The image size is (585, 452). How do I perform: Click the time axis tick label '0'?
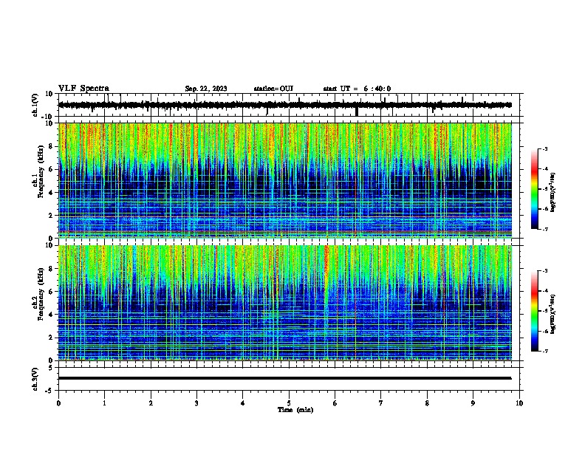coord(58,403)
